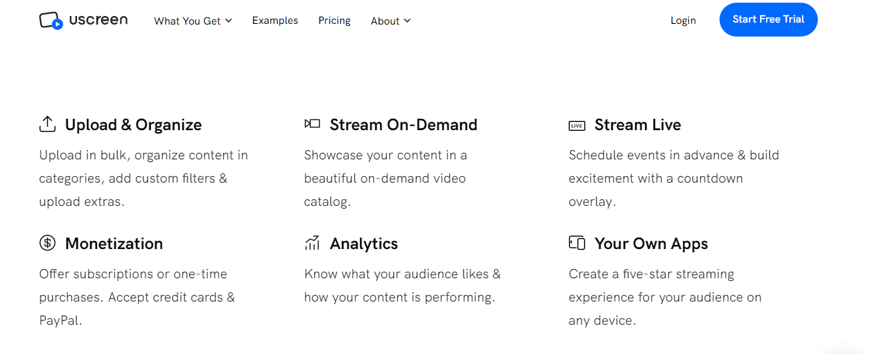Select the Monetization heading text
Screen dimensions: 869x354
click(114, 244)
